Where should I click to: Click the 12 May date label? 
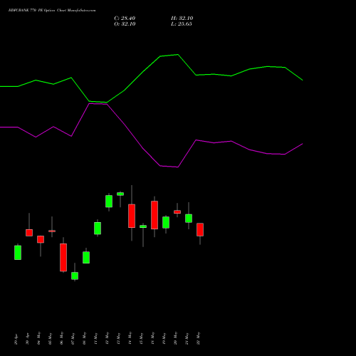pyautogui.click(x=107, y=338)
